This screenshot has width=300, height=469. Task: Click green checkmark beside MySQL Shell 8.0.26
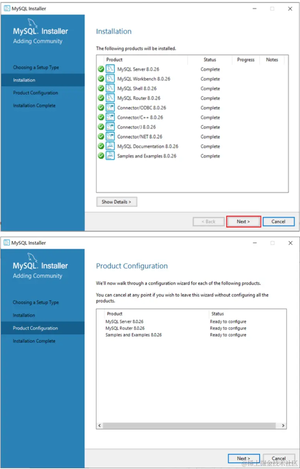(101, 88)
